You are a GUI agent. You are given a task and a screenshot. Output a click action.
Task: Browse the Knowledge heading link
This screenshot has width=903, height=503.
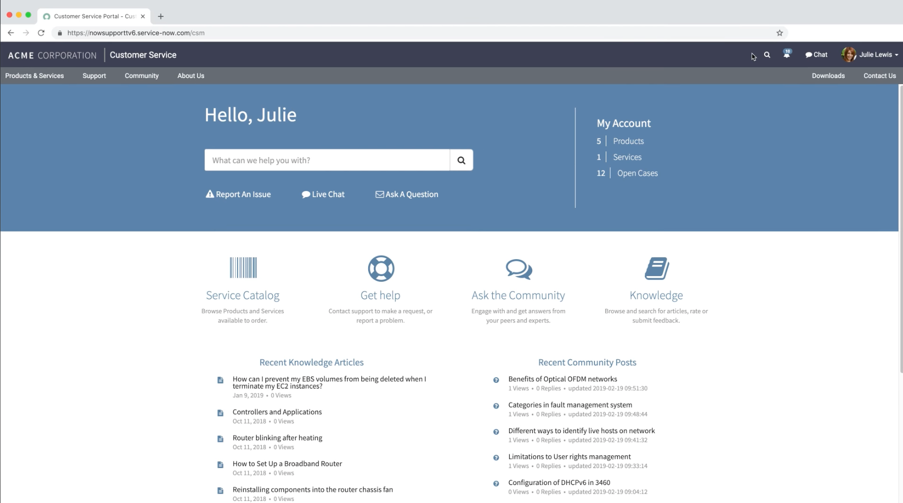656,295
